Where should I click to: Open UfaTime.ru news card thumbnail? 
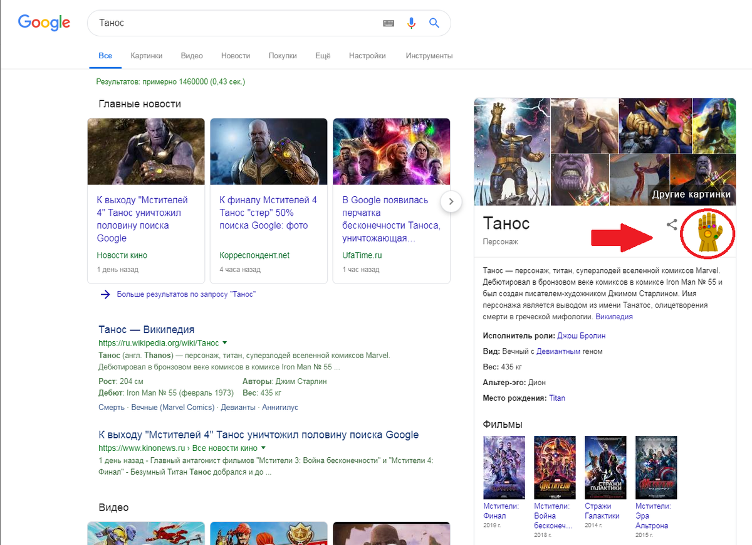[x=392, y=151]
